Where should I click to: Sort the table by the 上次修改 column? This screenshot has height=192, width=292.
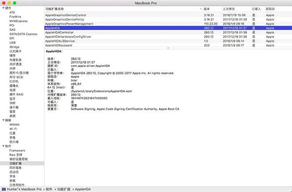click(229, 9)
